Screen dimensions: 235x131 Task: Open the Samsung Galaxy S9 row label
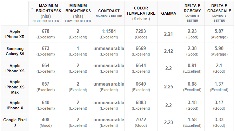15,51
